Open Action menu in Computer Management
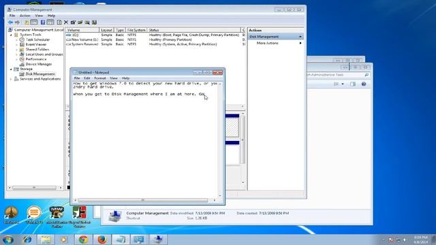 click(x=25, y=16)
